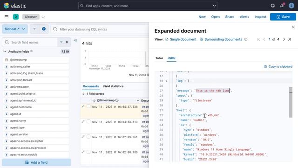This screenshot has height=168, width=298.
Task: Select the agent.version field
Action: click(x=36, y=134)
